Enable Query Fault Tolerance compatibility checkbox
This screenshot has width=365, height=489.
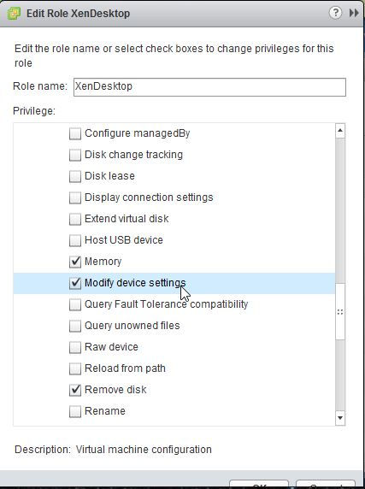coord(75,304)
